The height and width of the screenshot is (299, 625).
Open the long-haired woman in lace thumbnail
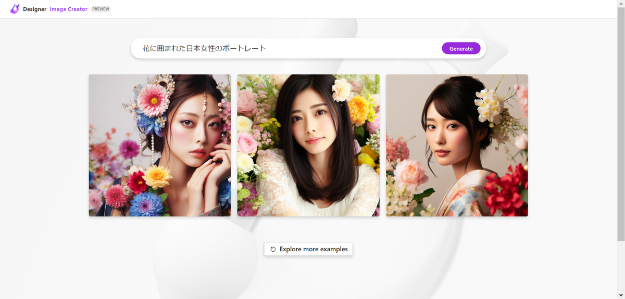point(308,145)
